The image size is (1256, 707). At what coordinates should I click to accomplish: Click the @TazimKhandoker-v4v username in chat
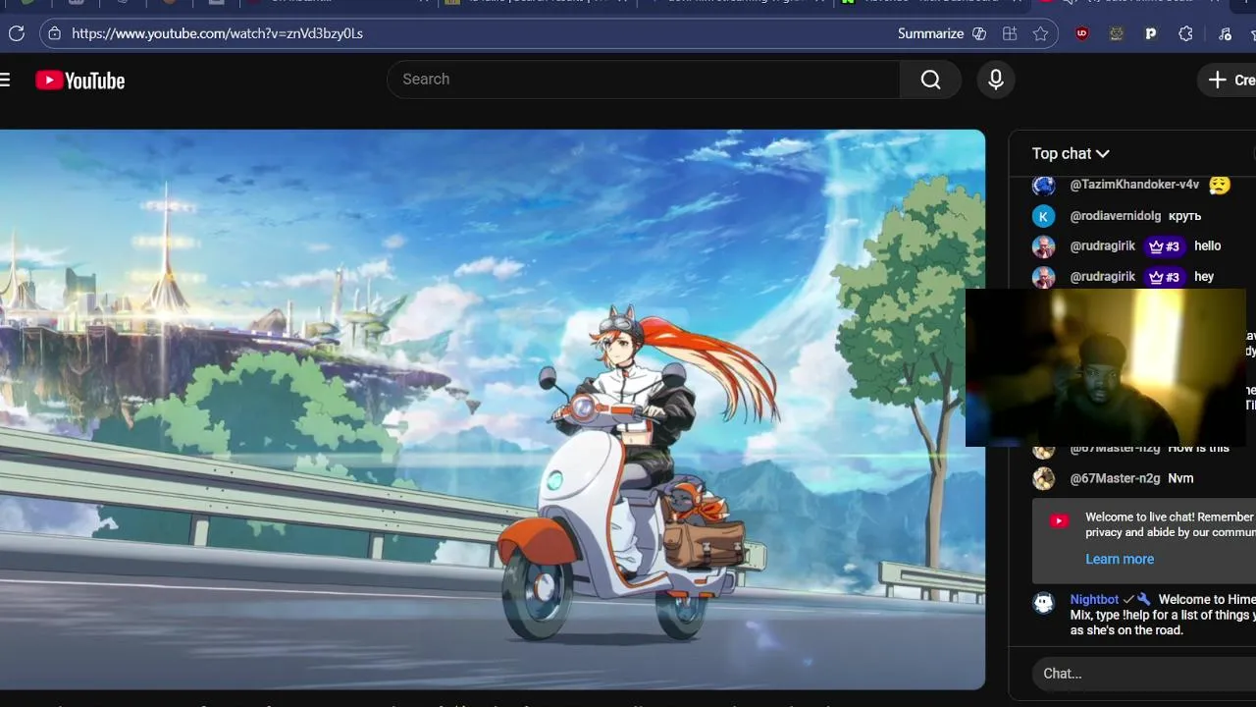(1134, 185)
